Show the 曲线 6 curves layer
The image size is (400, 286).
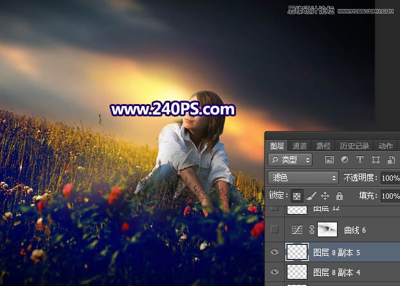[x=275, y=229]
